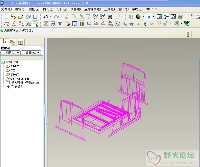
Task: Open the 设置(G) dropdown button
Action: coord(31,53)
